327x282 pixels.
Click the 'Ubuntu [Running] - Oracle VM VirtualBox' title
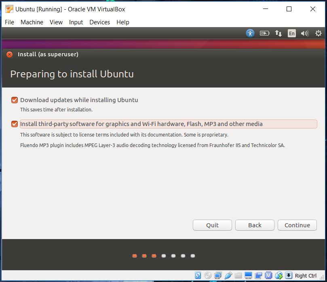click(x=70, y=9)
